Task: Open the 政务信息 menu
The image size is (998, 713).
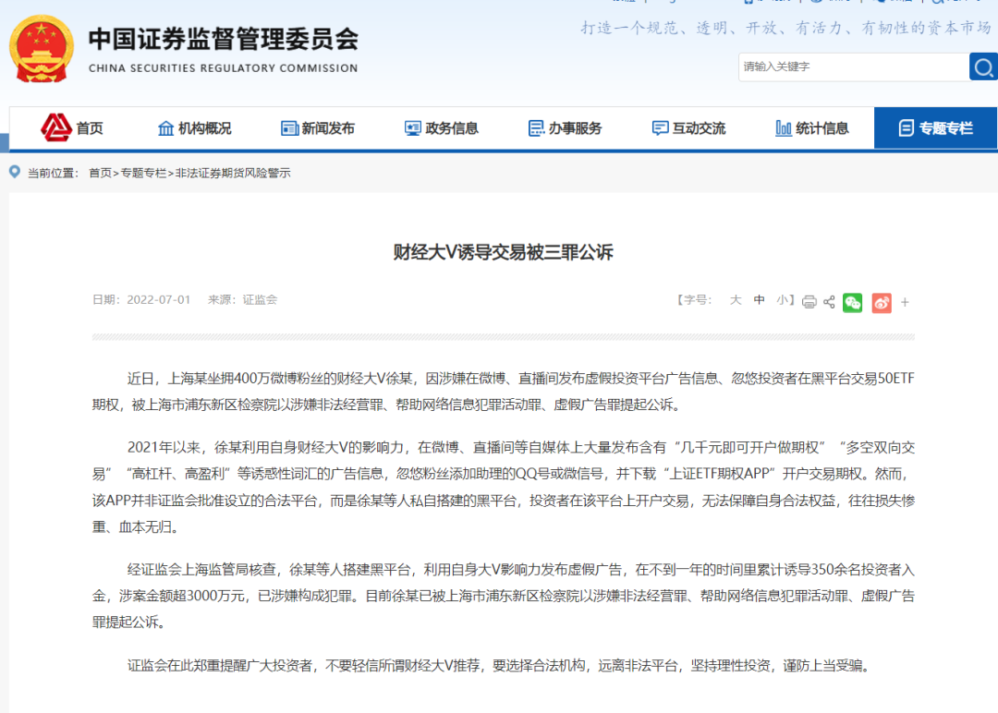Action: (x=441, y=128)
